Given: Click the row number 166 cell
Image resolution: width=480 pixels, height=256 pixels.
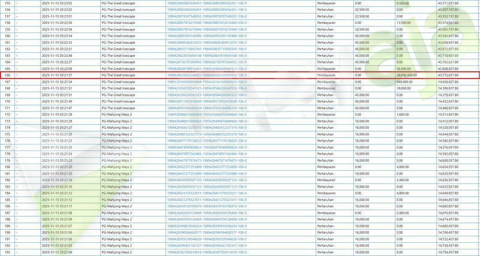Looking at the screenshot, I should pyautogui.click(x=7, y=75).
